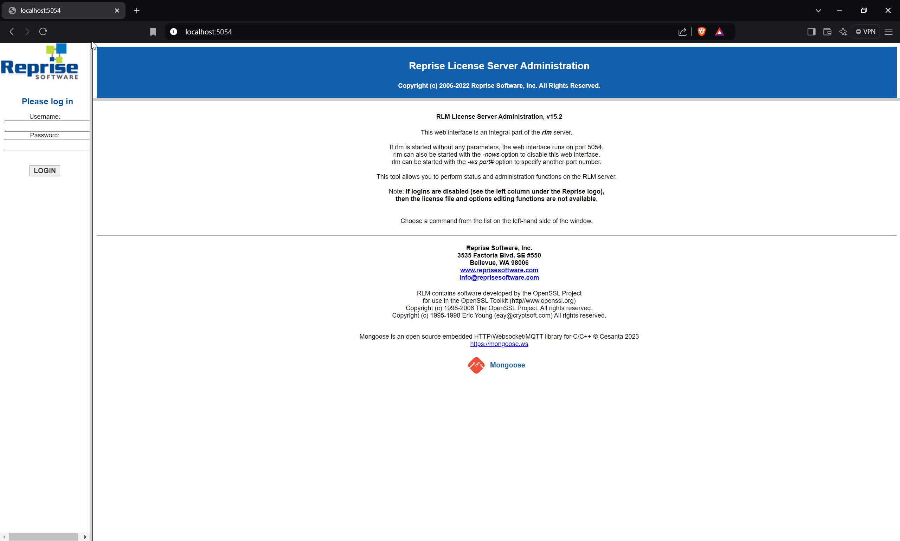Open the Brave Wallet icon
The image size is (900, 541).
point(827,32)
